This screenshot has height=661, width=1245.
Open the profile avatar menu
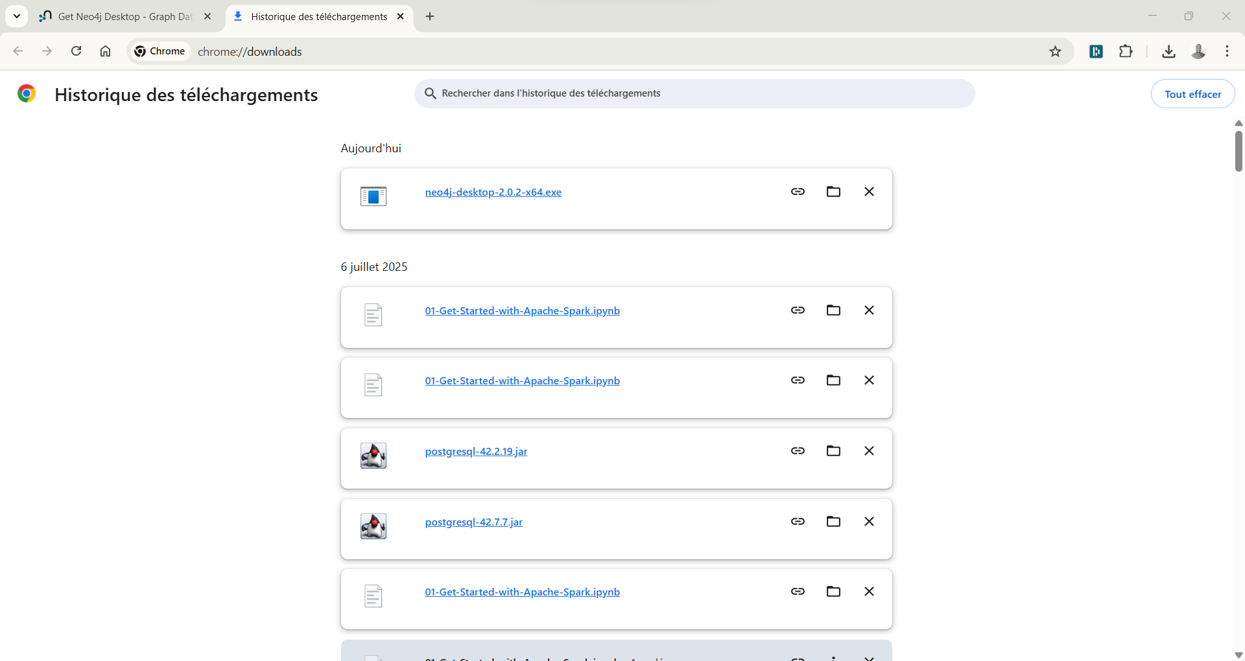point(1198,51)
